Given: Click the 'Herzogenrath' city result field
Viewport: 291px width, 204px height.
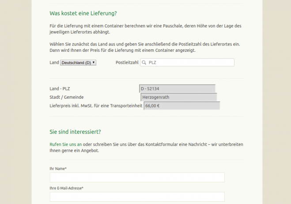Looking at the screenshot, I should pos(179,97).
